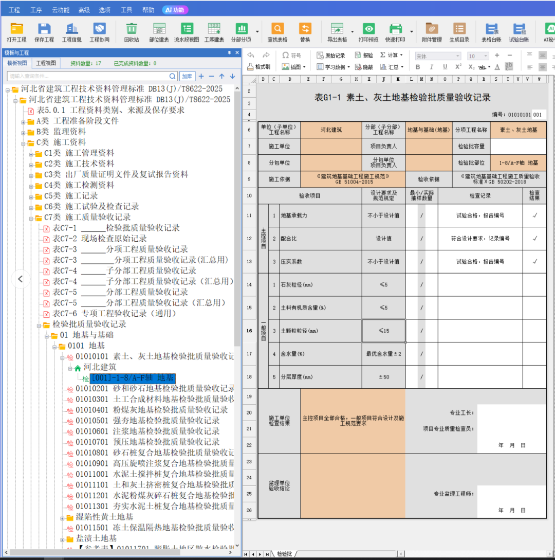Switch to the 模板视图 tab

click(x=17, y=63)
